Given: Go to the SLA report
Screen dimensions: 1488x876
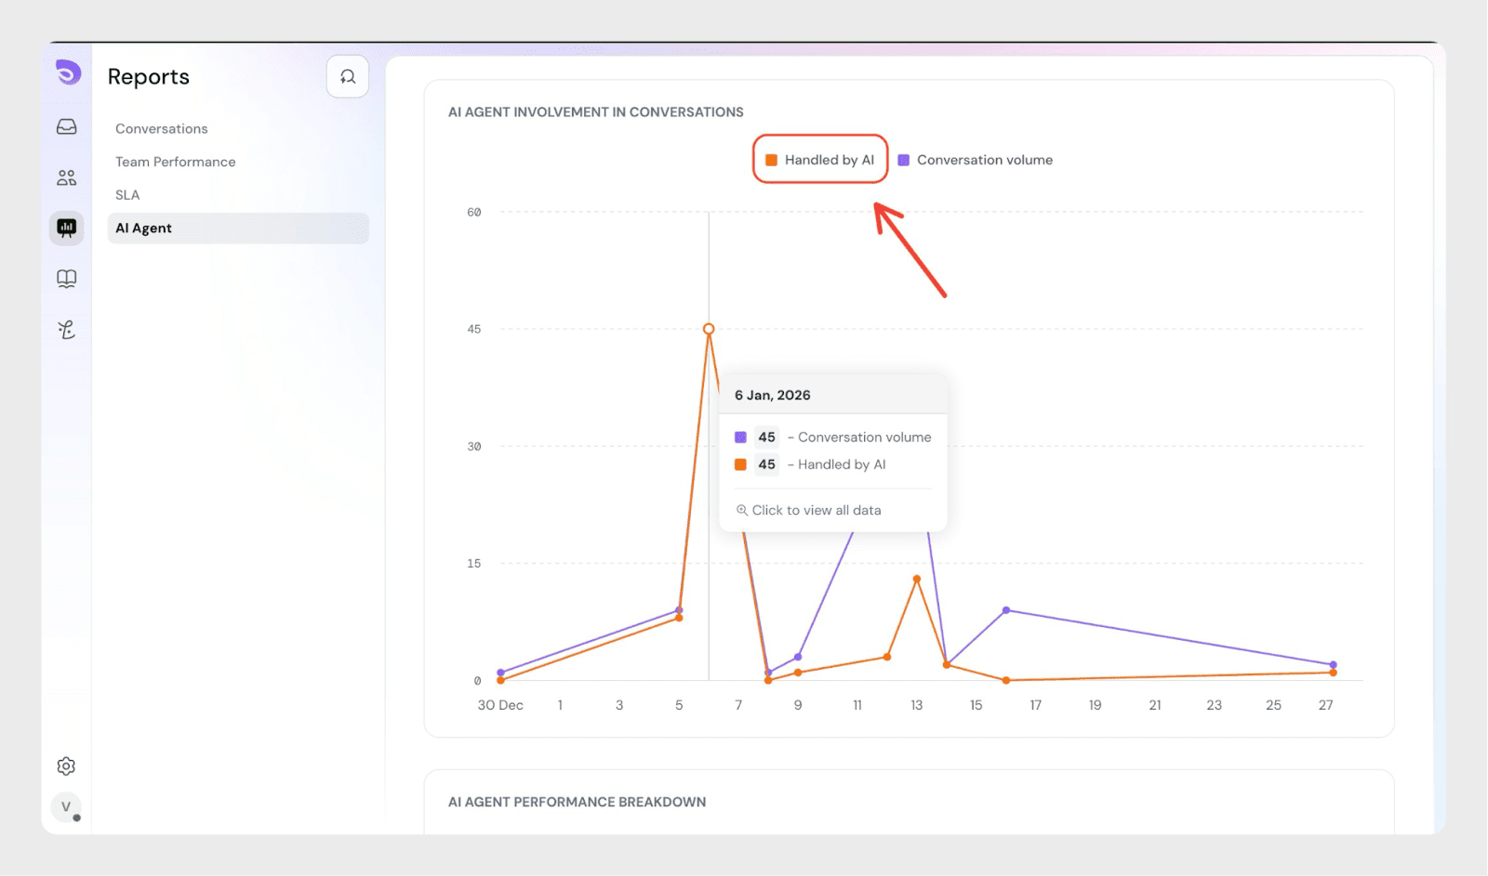Looking at the screenshot, I should pyautogui.click(x=127, y=195).
